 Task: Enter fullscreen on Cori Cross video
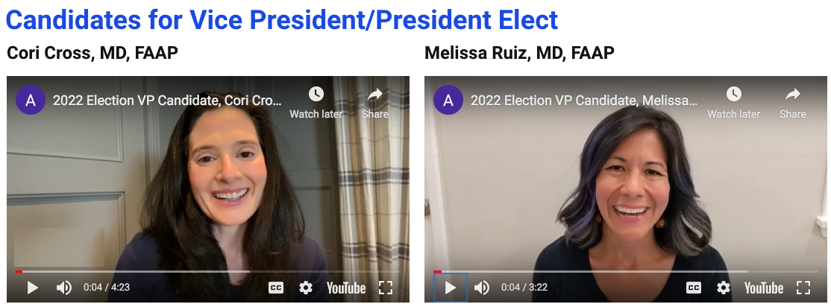click(x=386, y=288)
